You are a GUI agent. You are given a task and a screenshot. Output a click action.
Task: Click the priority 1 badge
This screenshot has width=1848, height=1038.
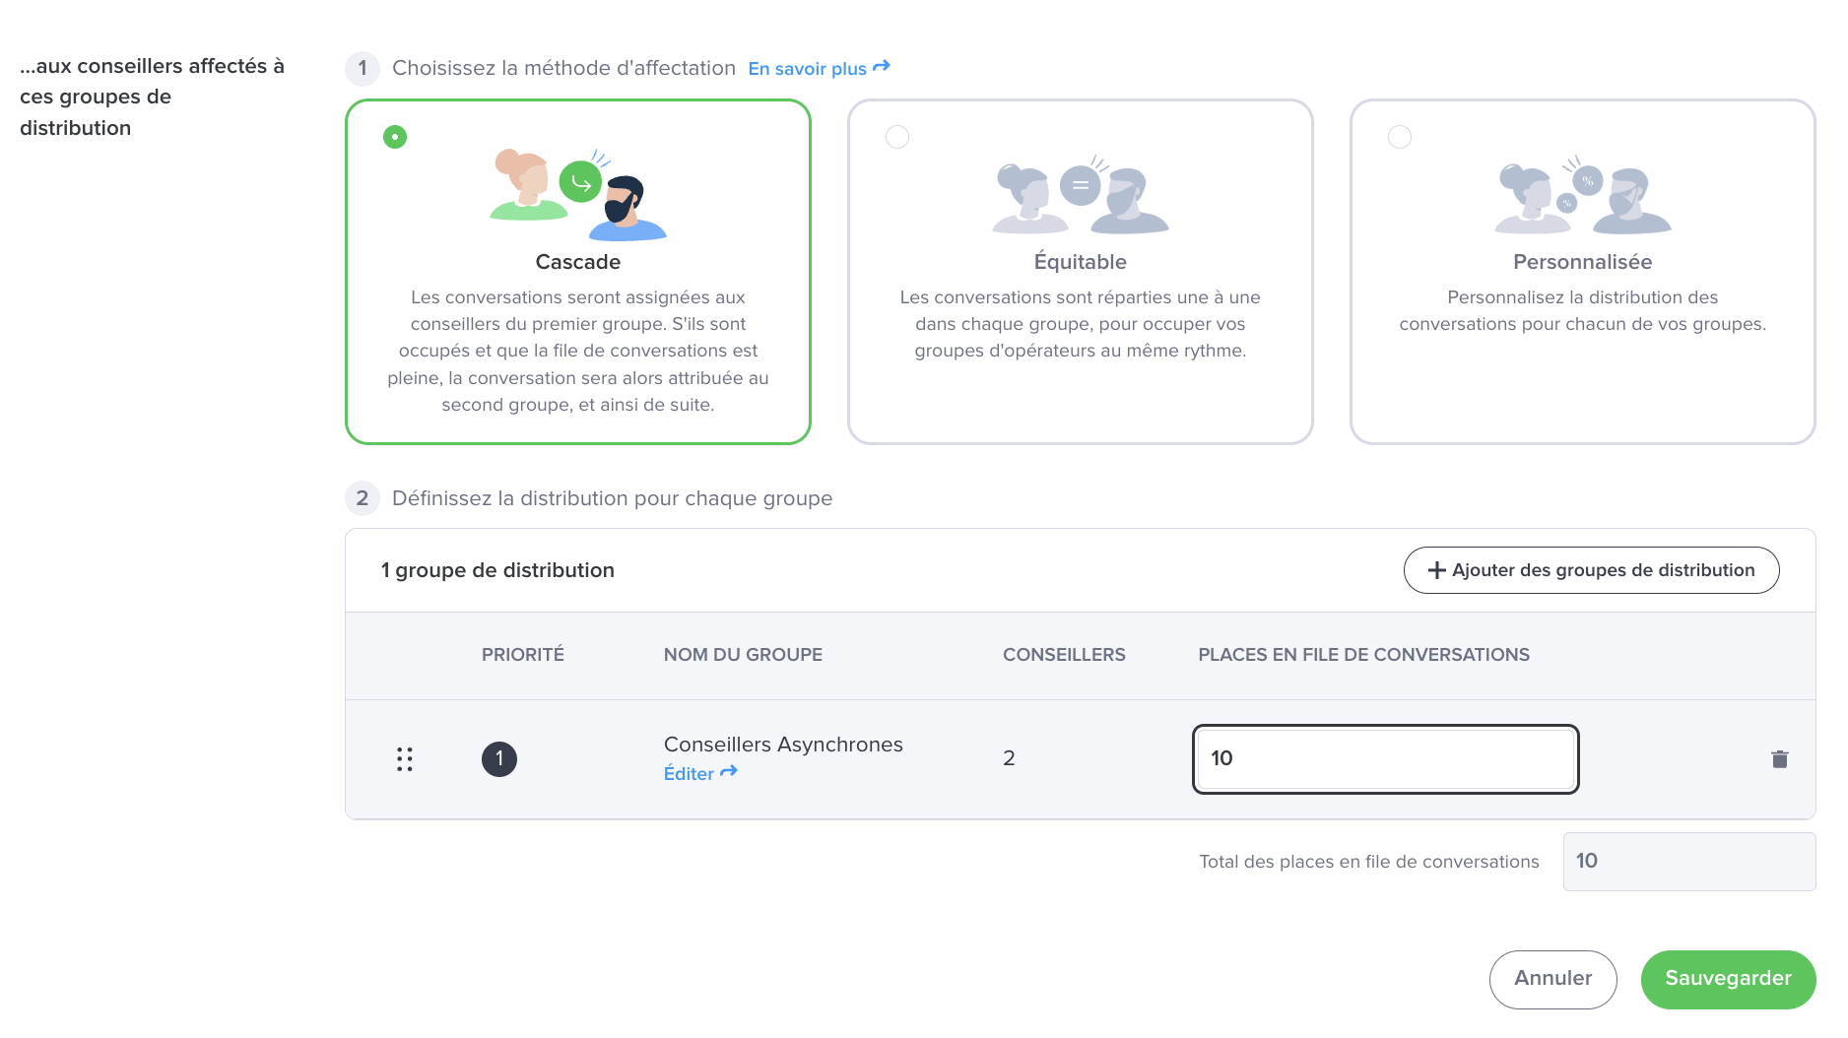[x=499, y=759]
